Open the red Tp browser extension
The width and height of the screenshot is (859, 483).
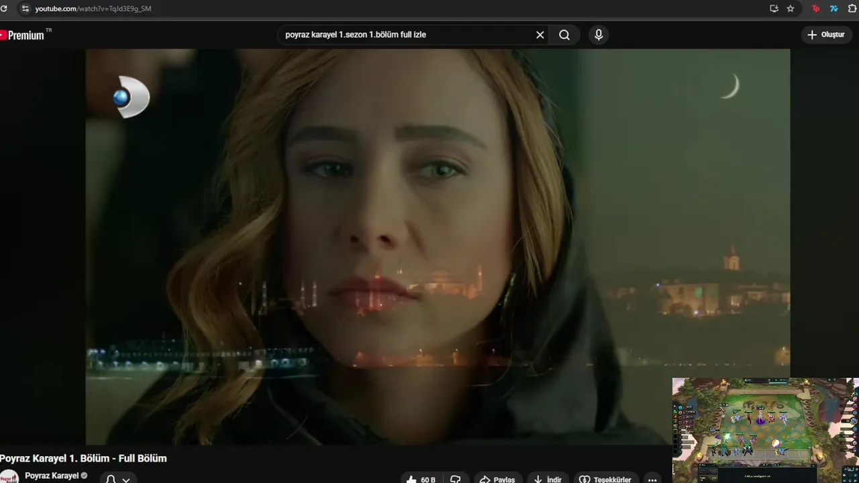pos(816,9)
